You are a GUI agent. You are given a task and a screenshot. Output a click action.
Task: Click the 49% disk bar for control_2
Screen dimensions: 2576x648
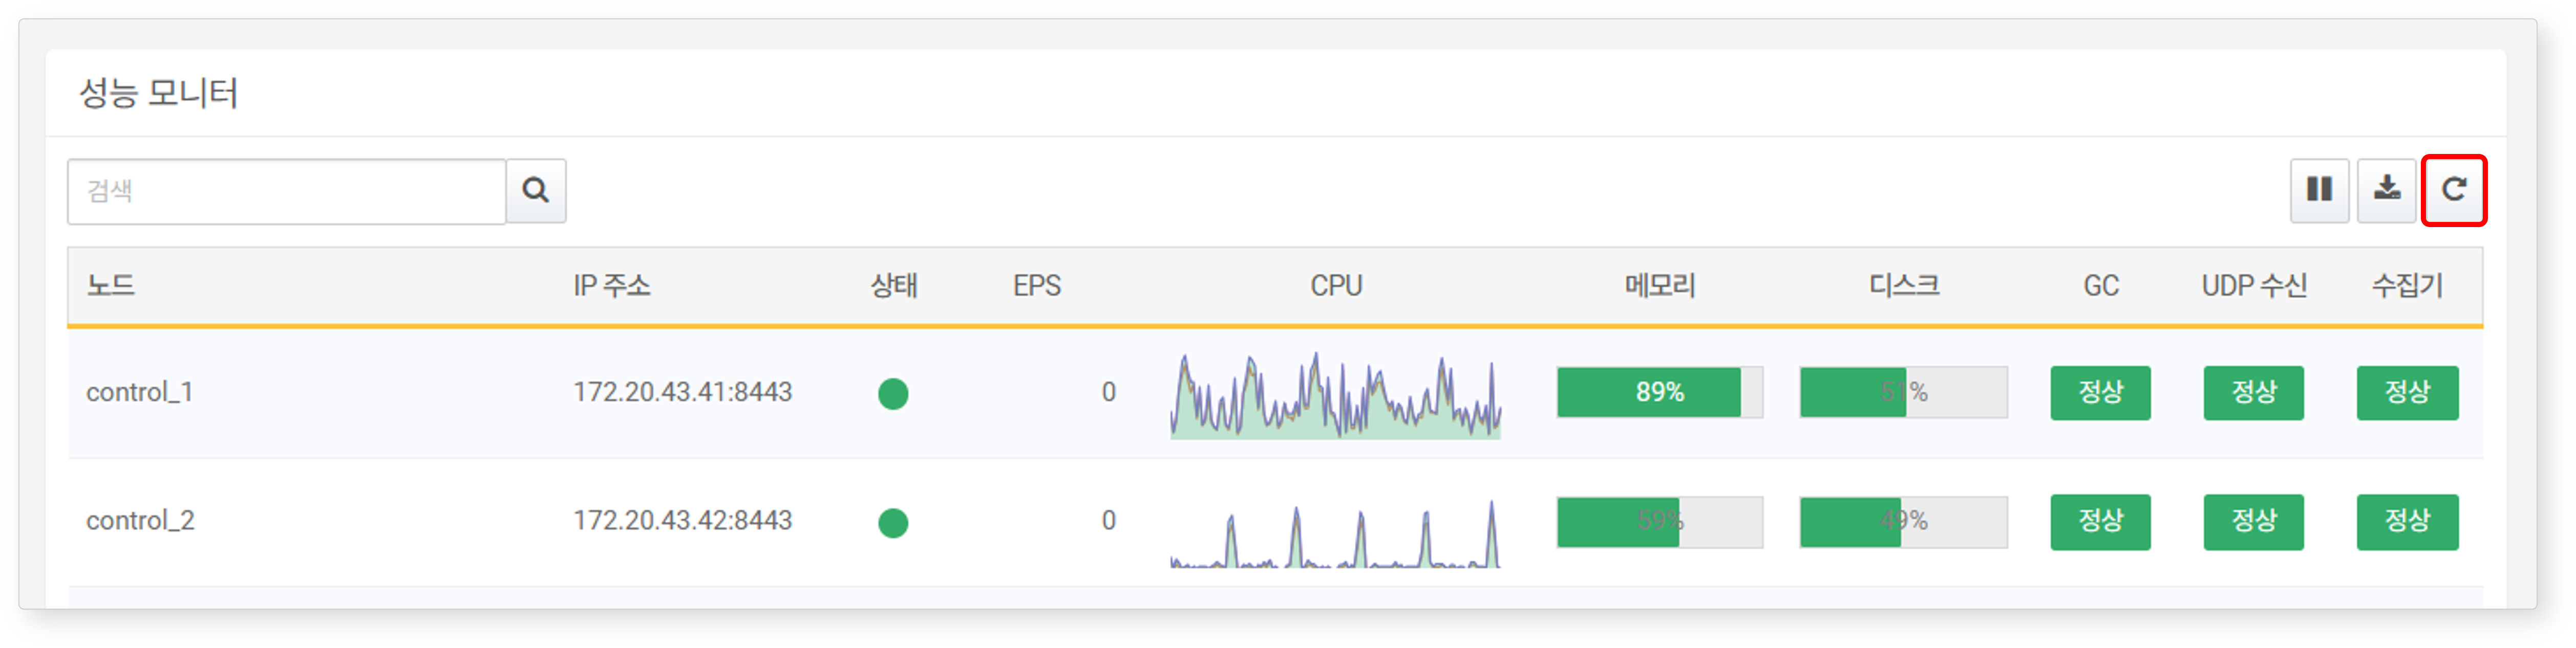[1903, 521]
